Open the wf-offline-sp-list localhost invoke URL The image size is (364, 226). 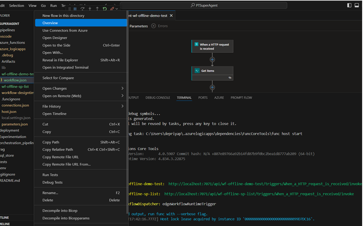point(259,194)
